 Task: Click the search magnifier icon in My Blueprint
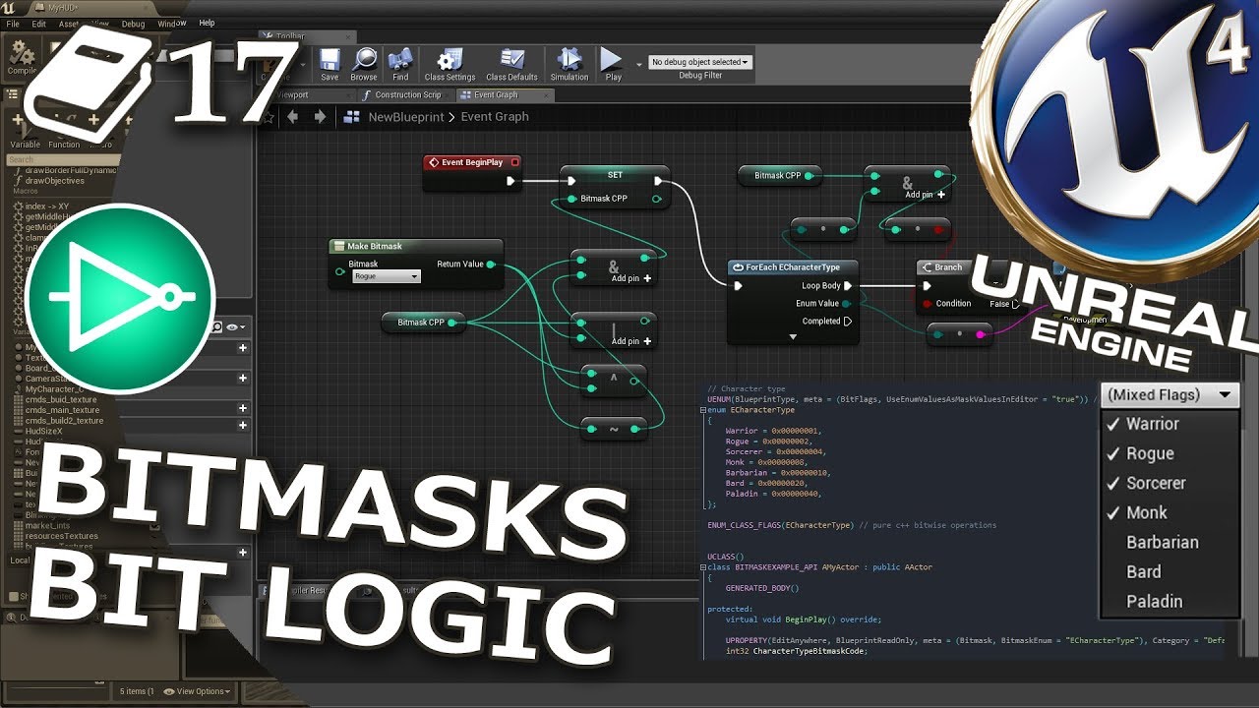(216, 326)
